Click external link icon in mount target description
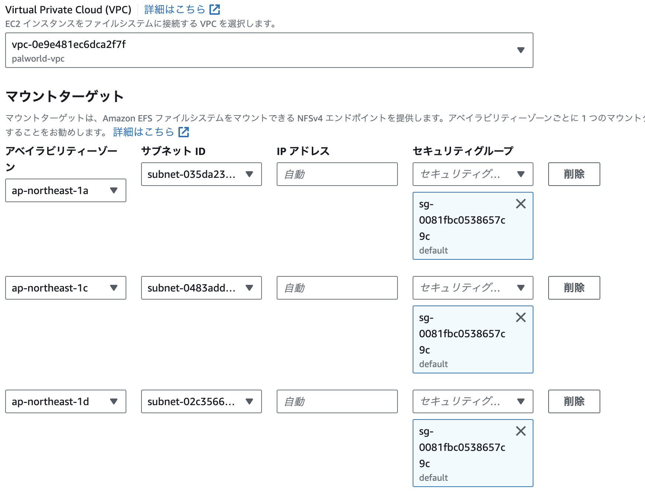645x497 pixels. tap(184, 132)
